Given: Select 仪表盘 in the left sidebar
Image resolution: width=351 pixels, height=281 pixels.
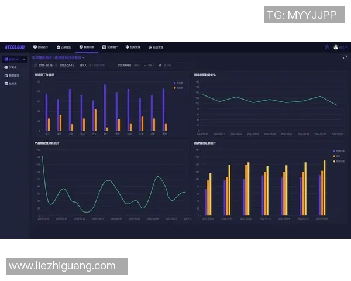Looking at the screenshot, I should (12, 67).
